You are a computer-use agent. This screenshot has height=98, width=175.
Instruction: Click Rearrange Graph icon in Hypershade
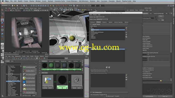(x=24, y=58)
